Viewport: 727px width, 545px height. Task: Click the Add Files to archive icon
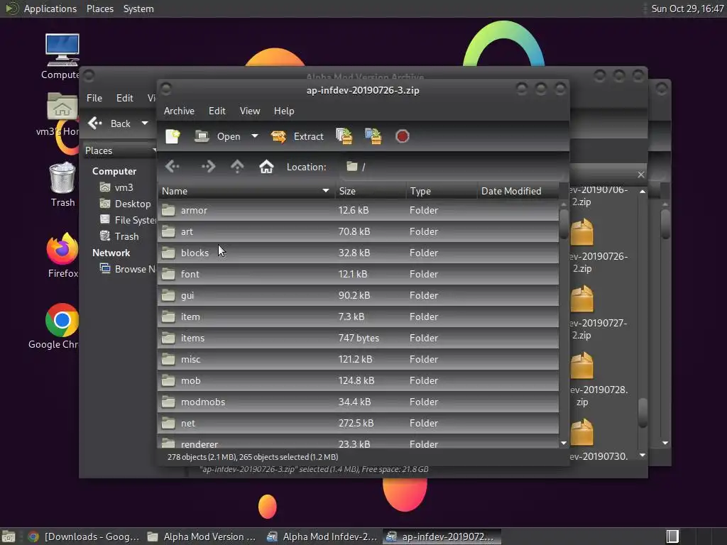[344, 136]
